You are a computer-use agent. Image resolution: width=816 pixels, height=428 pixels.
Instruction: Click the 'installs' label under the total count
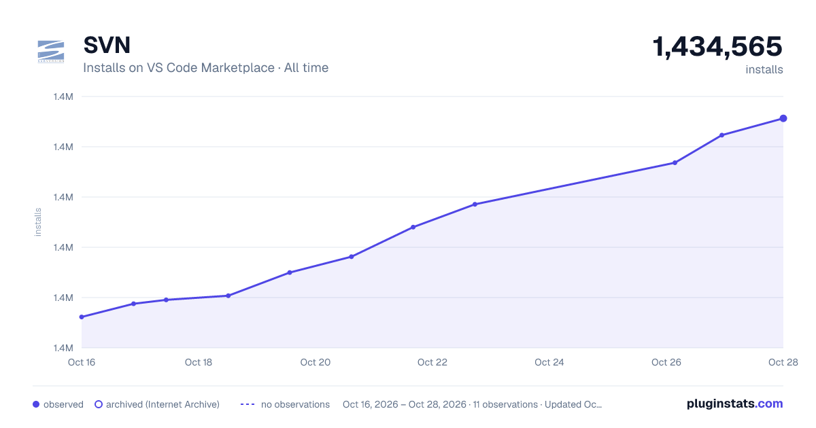764,69
